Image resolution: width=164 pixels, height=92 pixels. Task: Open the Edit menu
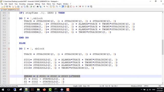click(6, 4)
